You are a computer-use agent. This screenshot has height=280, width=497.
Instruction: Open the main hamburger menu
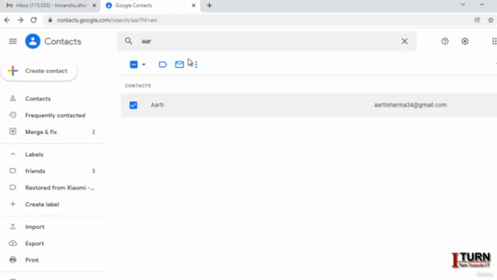click(x=12, y=41)
